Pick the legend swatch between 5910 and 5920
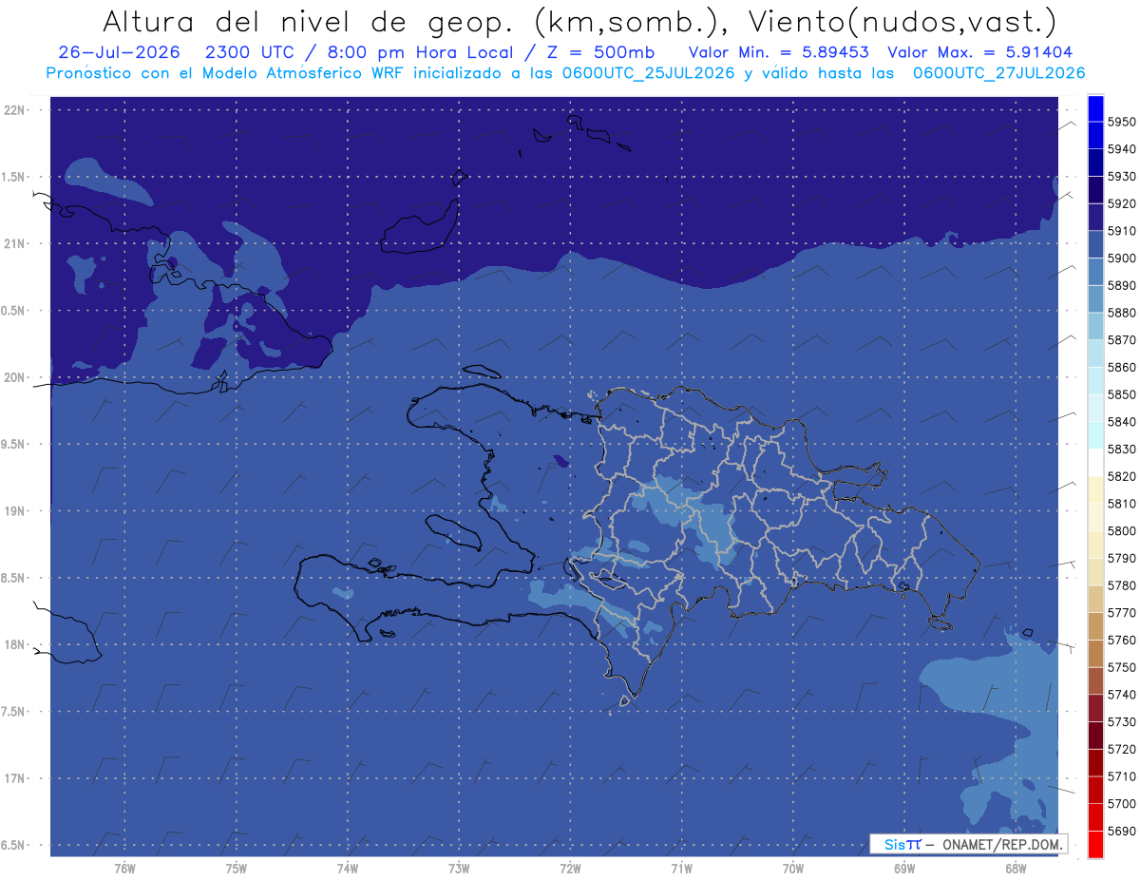The height and width of the screenshot is (881, 1140). click(x=1094, y=218)
